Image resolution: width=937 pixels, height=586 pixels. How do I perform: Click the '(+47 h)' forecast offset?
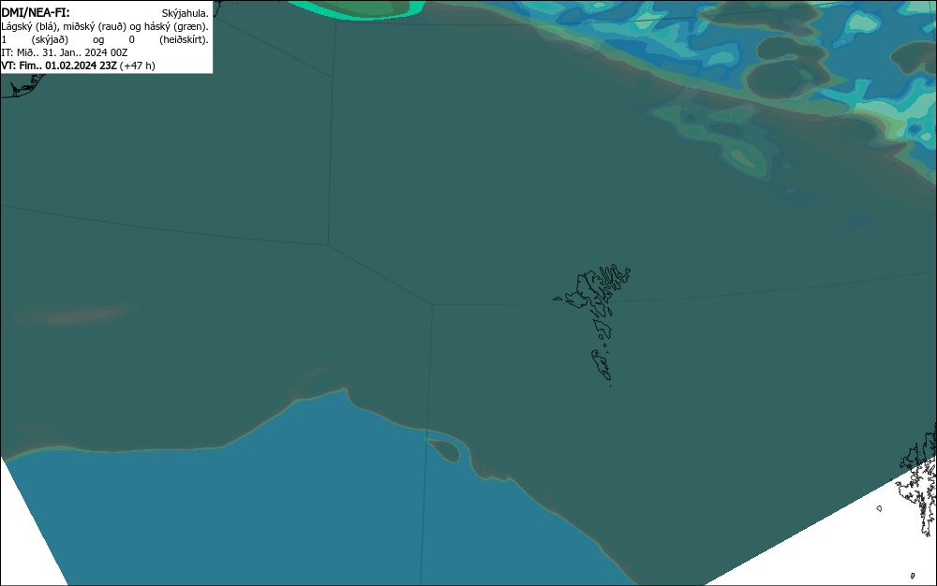pyautogui.click(x=138, y=66)
